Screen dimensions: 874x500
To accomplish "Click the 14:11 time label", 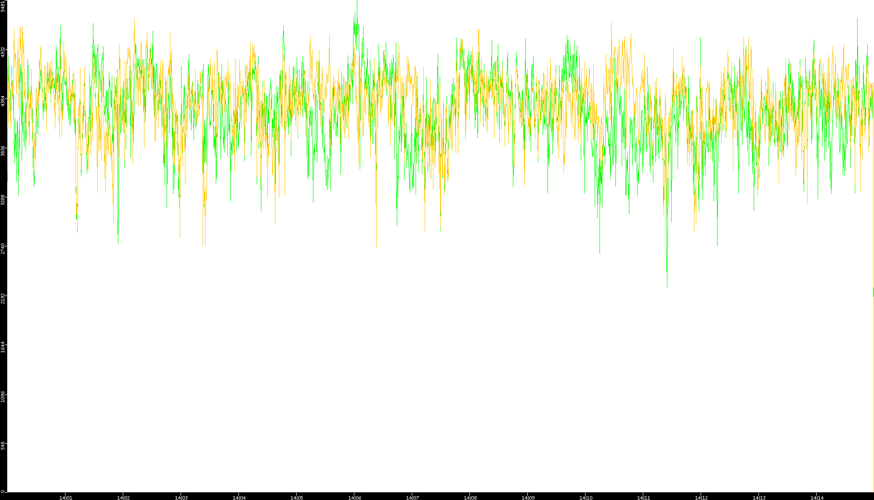I will [x=643, y=498].
